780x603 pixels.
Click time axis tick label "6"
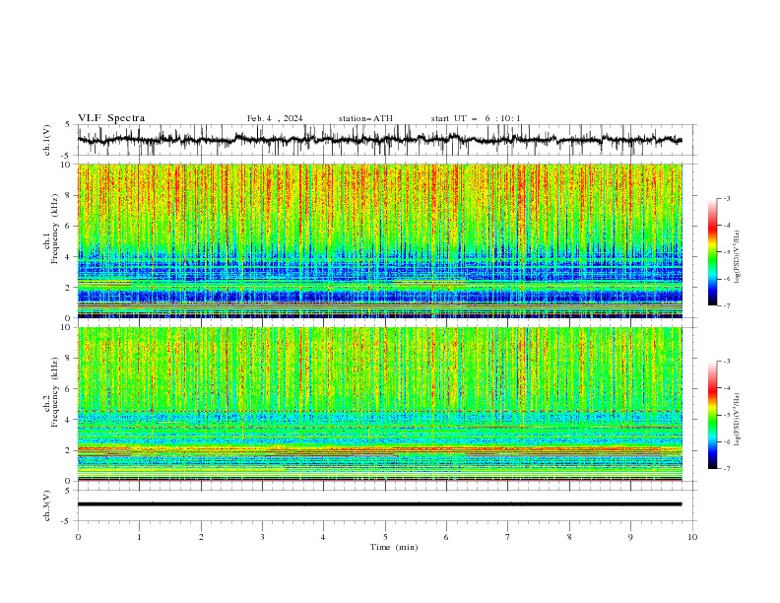pyautogui.click(x=446, y=537)
